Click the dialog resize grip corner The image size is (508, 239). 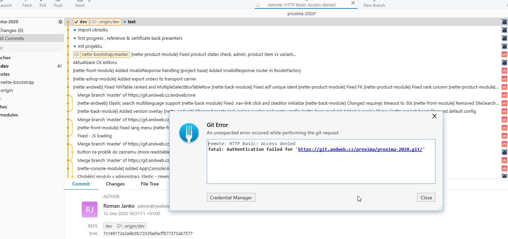click(x=440, y=208)
